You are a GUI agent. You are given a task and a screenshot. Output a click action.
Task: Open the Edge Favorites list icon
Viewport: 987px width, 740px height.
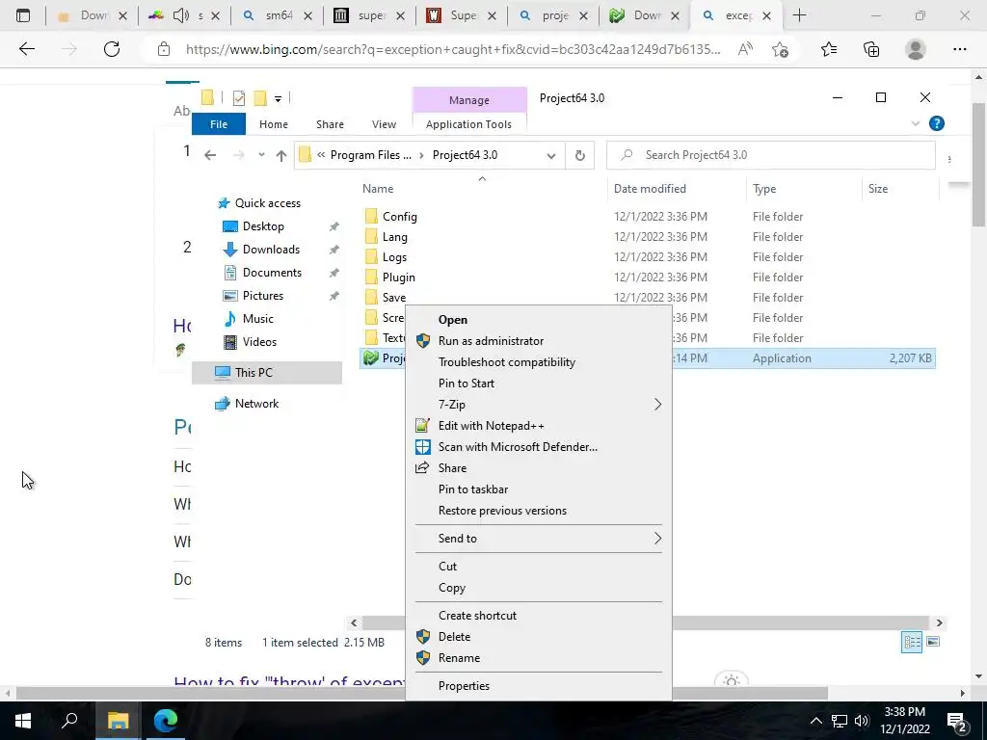point(829,49)
